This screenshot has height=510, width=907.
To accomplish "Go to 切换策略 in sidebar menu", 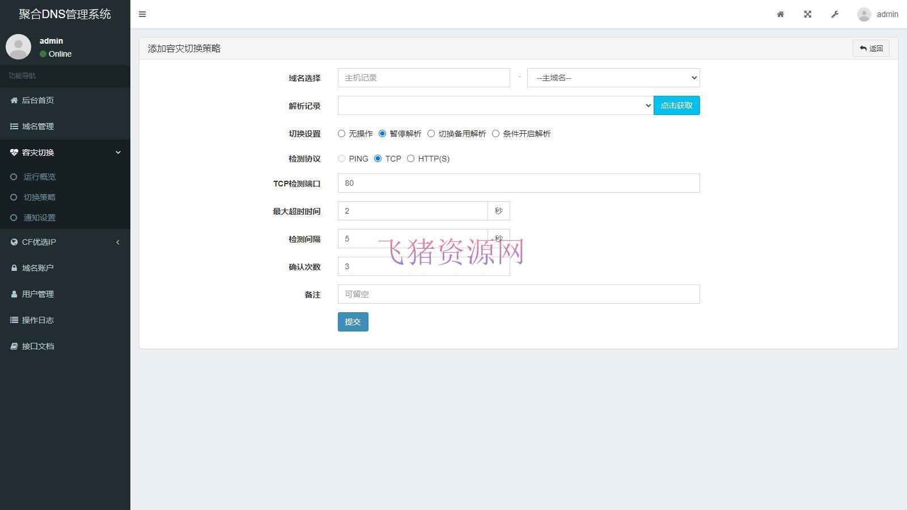I will click(x=40, y=197).
